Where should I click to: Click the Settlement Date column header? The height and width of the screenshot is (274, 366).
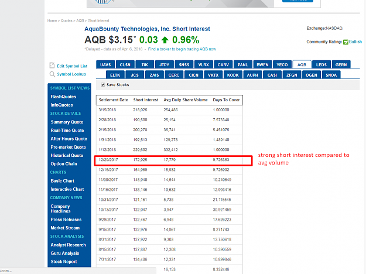pyautogui.click(x=113, y=100)
